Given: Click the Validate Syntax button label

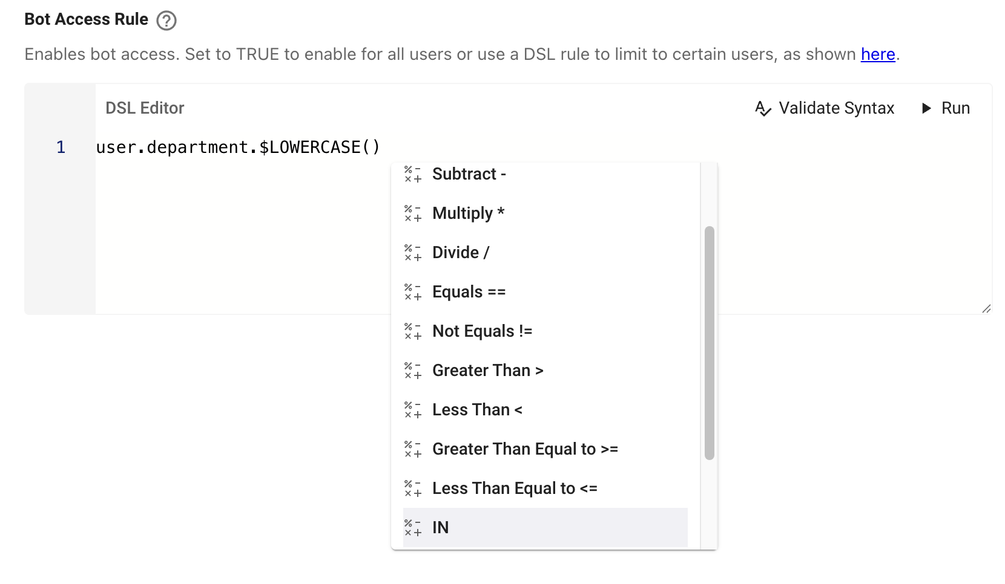Looking at the screenshot, I should point(836,108).
